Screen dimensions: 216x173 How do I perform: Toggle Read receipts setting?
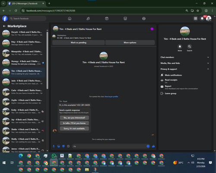171,81
